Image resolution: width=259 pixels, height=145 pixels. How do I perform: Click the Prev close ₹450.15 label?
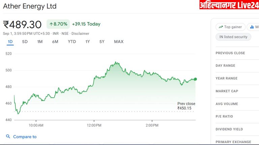pyautogui.click(x=186, y=106)
